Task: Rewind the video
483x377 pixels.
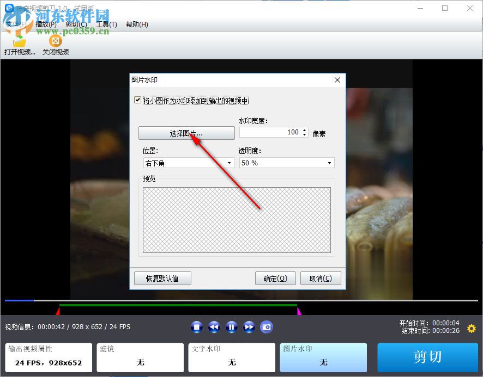Action: coord(214,327)
